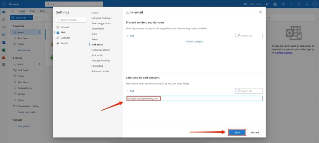Open the OneNote feed icon in the header

tap(275, 4)
